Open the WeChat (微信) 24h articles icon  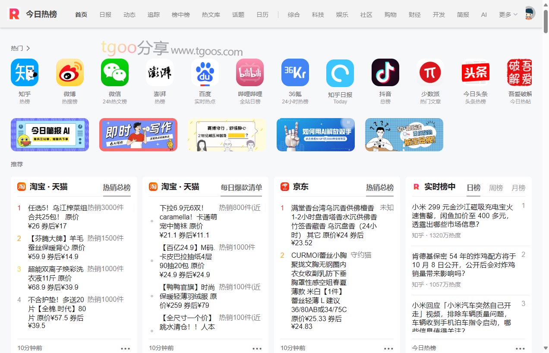click(x=115, y=72)
